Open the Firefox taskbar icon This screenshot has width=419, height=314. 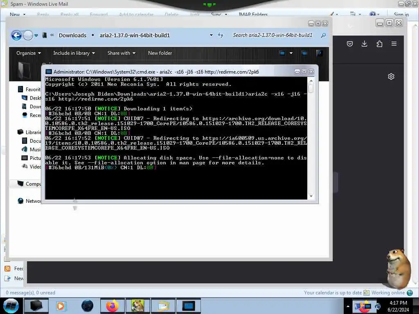pyautogui.click(x=112, y=306)
